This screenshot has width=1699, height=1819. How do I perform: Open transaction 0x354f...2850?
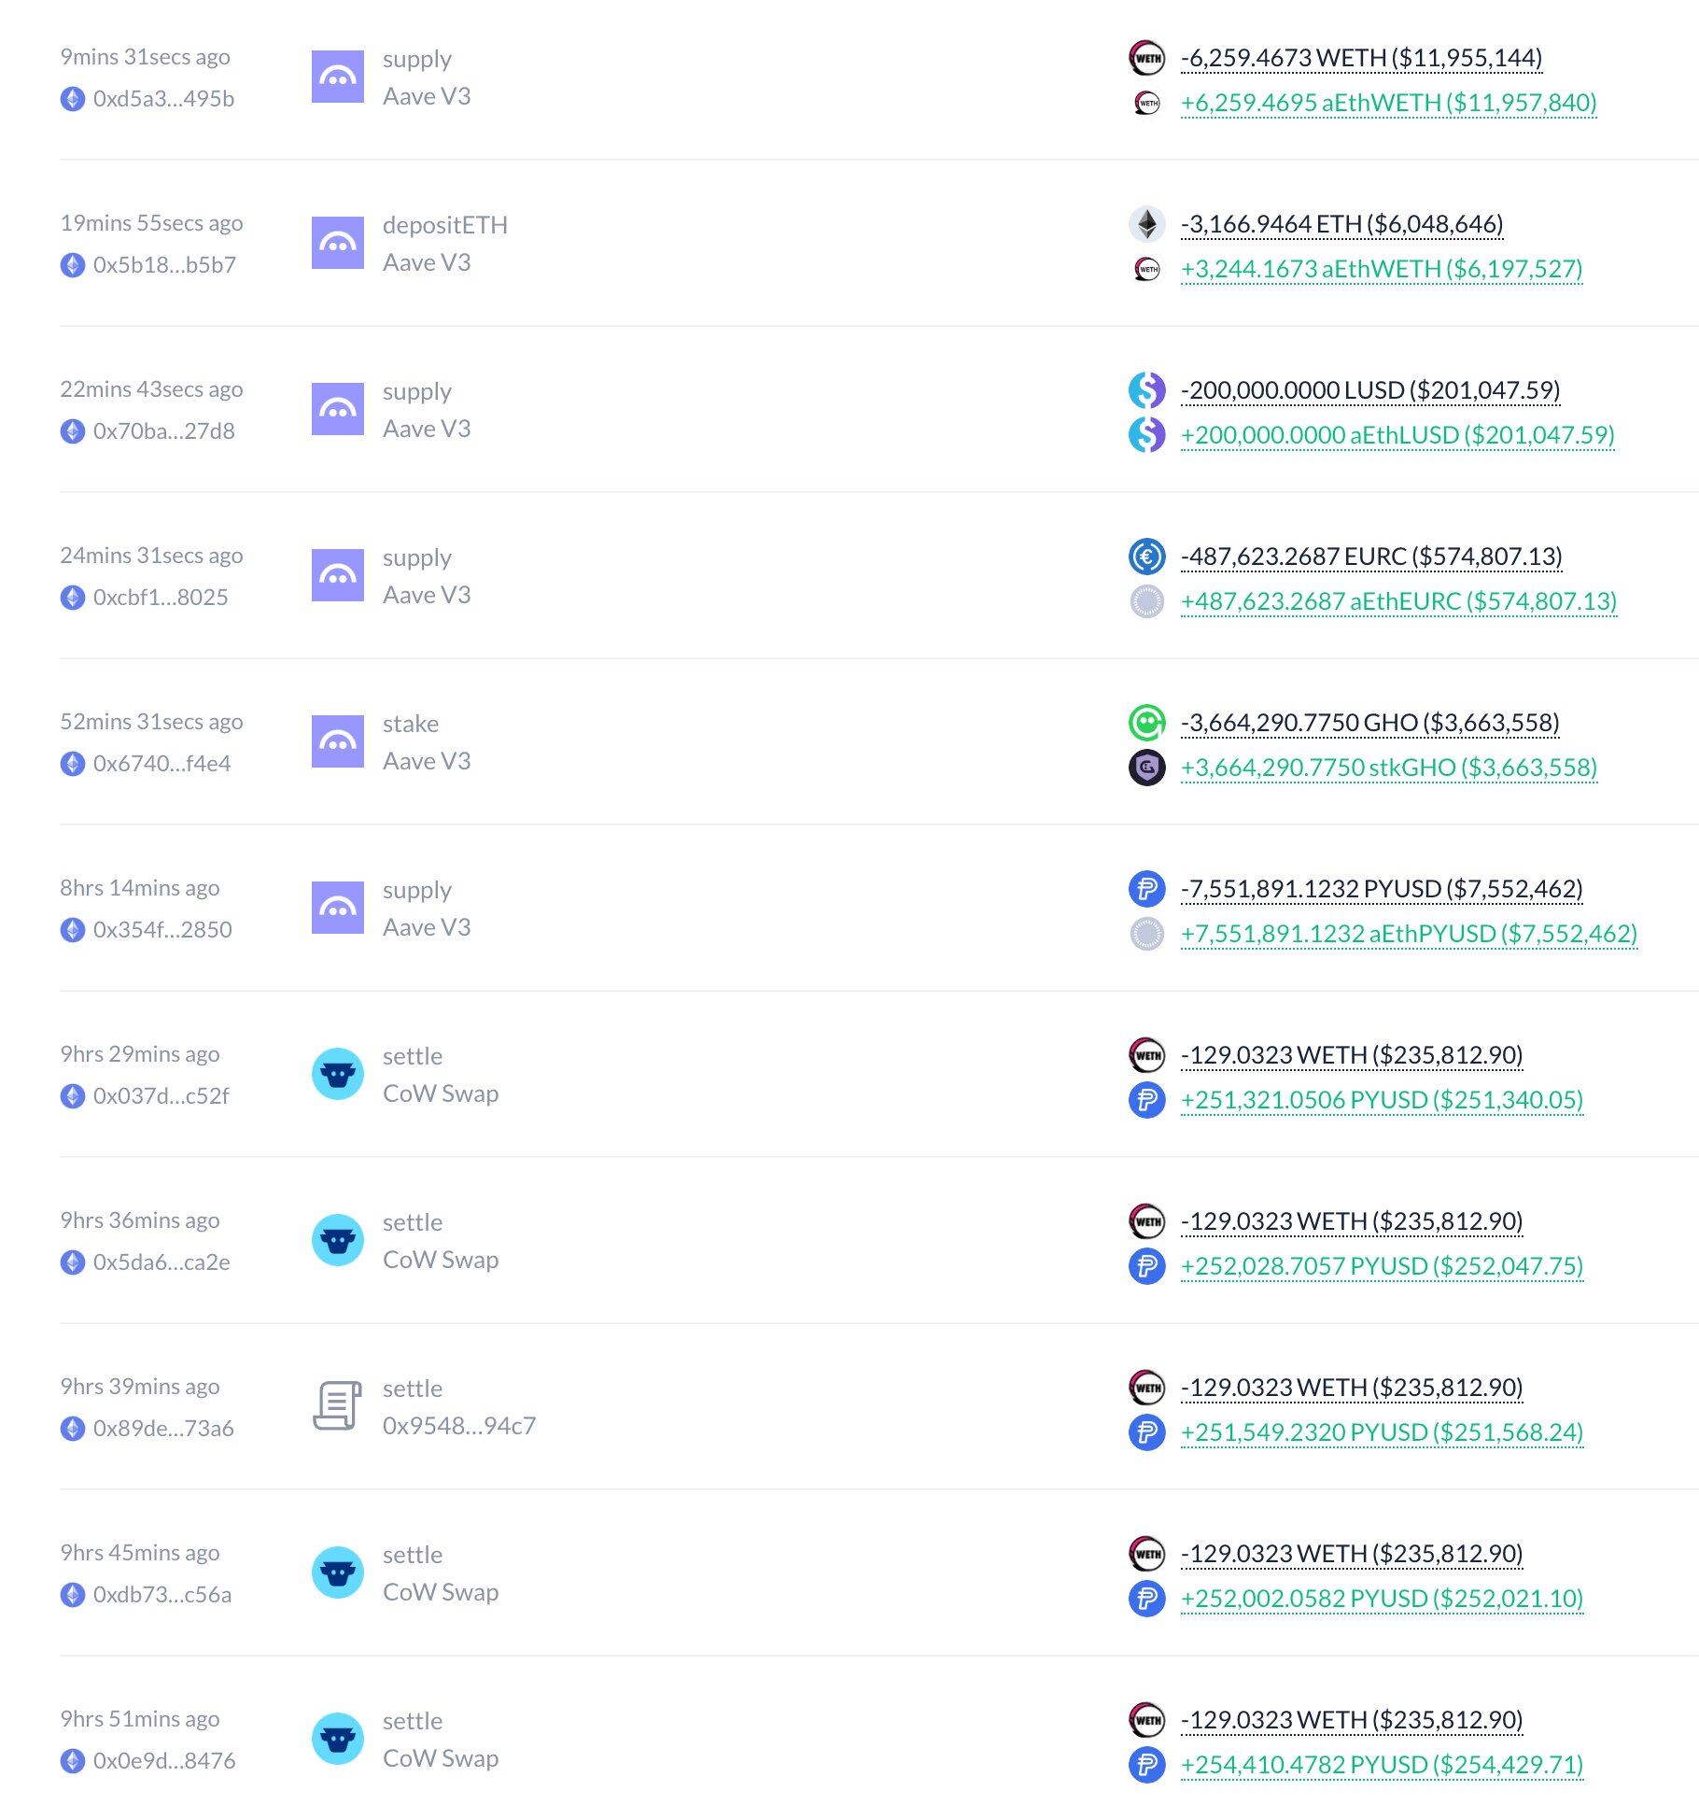(162, 930)
